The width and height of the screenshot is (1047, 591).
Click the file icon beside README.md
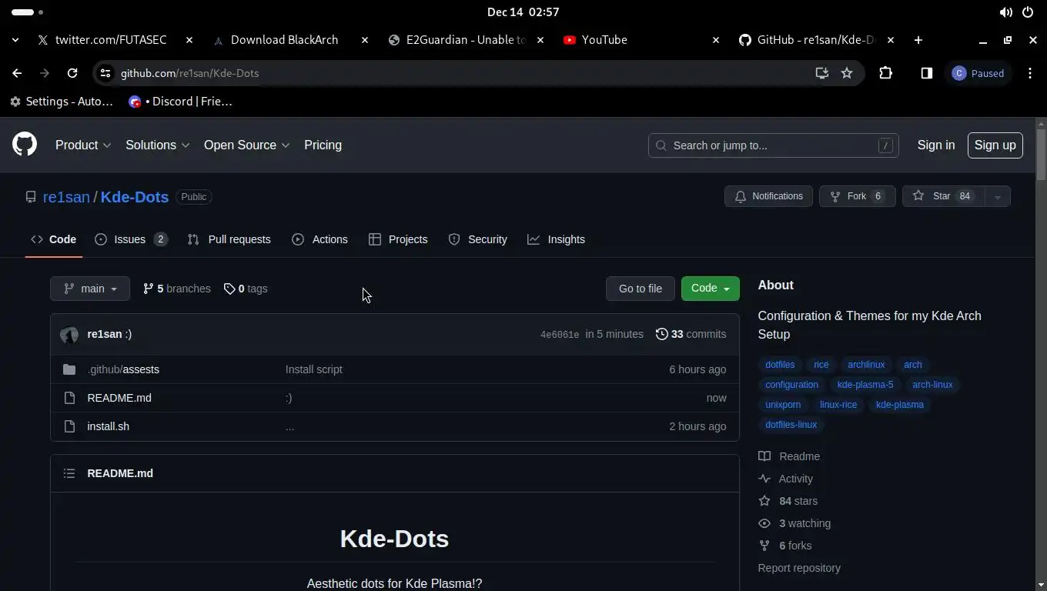tap(69, 398)
